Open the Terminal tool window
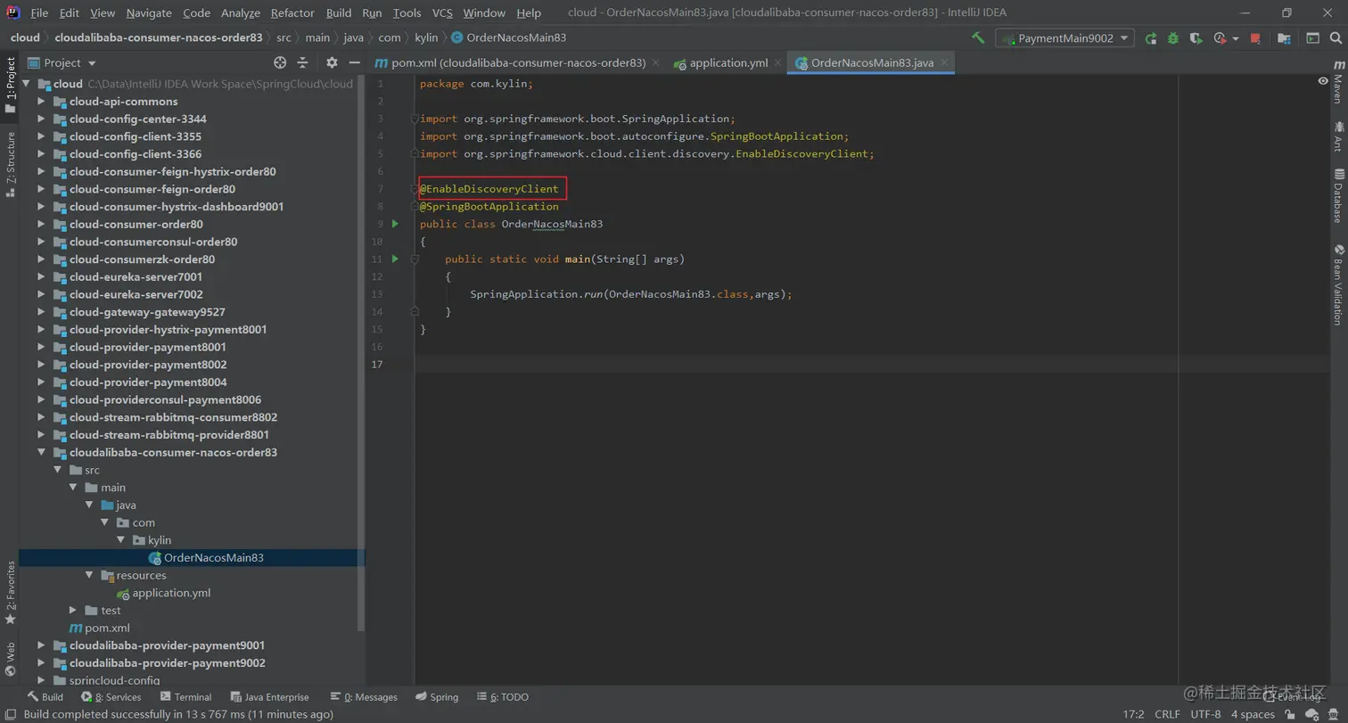The height and width of the screenshot is (723, 1348). click(185, 697)
